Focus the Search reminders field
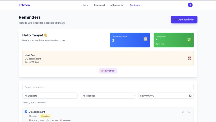The width and height of the screenshot is (216, 122). tap(108, 87)
